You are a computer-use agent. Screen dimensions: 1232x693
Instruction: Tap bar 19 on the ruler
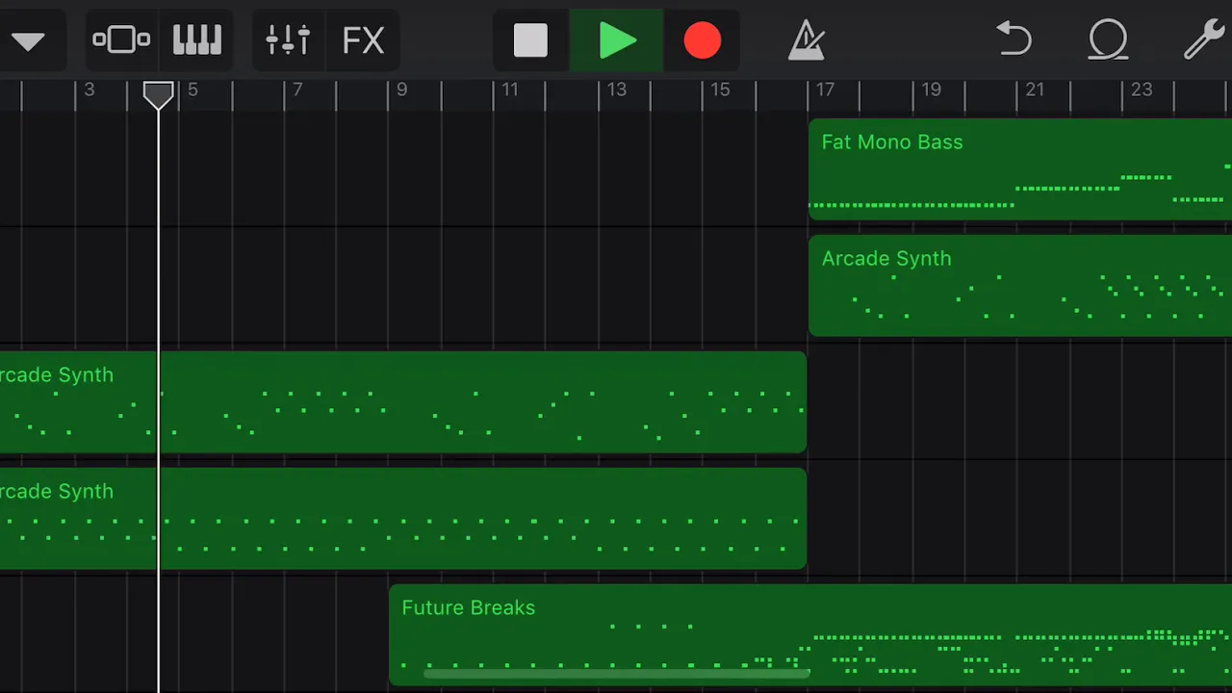click(x=931, y=90)
